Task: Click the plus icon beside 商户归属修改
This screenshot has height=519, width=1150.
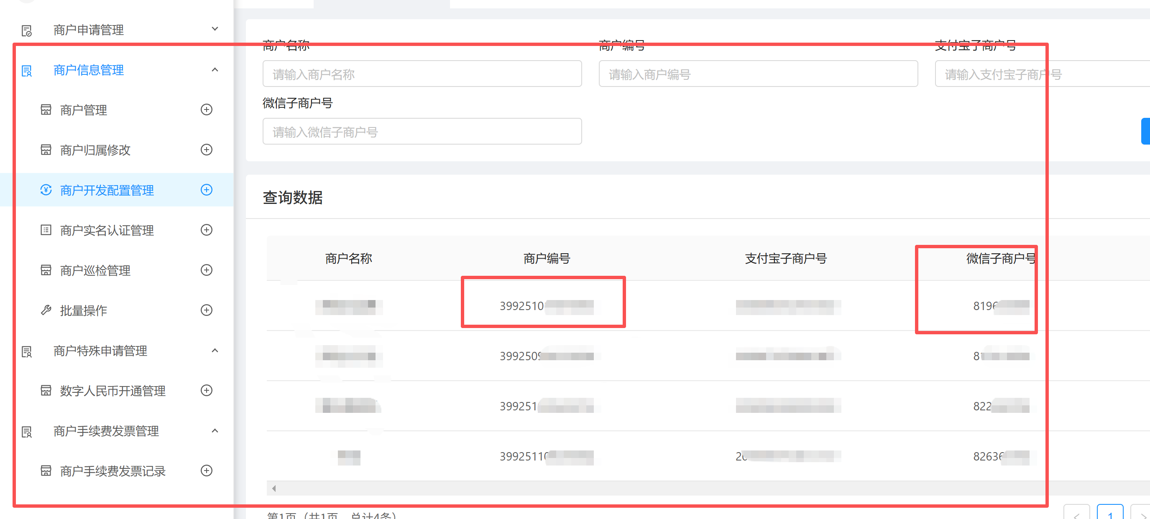Action: click(x=206, y=150)
